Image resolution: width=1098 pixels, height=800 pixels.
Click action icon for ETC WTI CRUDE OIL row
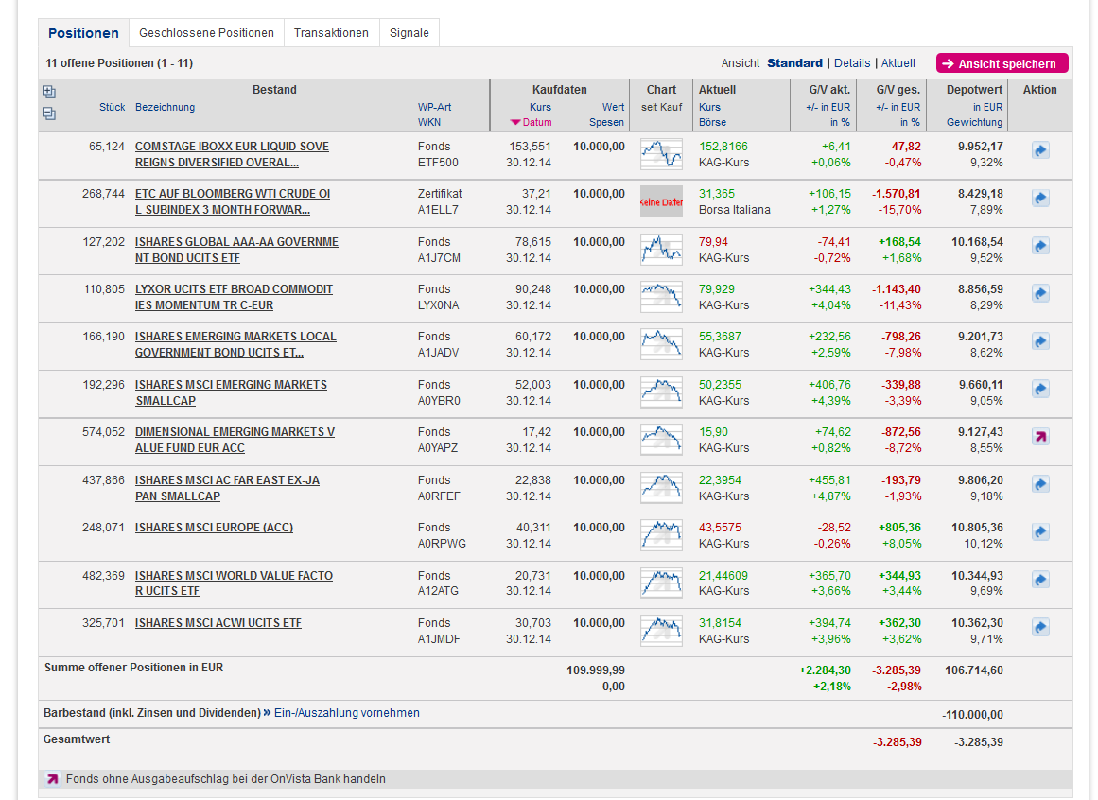[x=1040, y=198]
